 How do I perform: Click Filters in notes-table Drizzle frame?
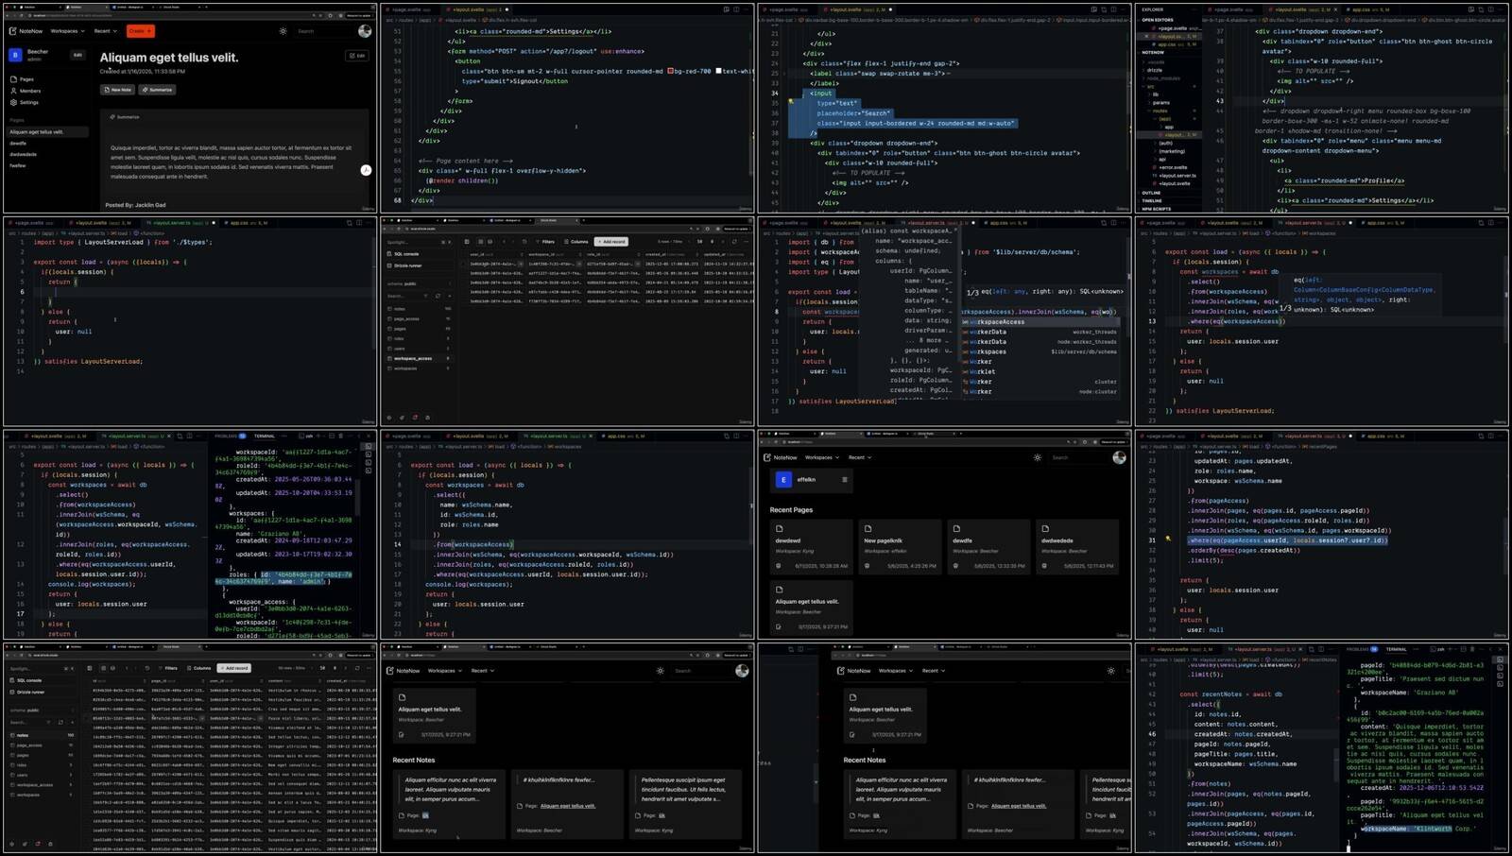(x=168, y=668)
